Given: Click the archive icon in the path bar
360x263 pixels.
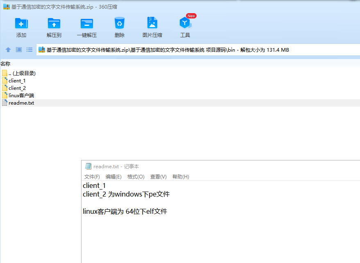Looking at the screenshot, I should coord(41,50).
